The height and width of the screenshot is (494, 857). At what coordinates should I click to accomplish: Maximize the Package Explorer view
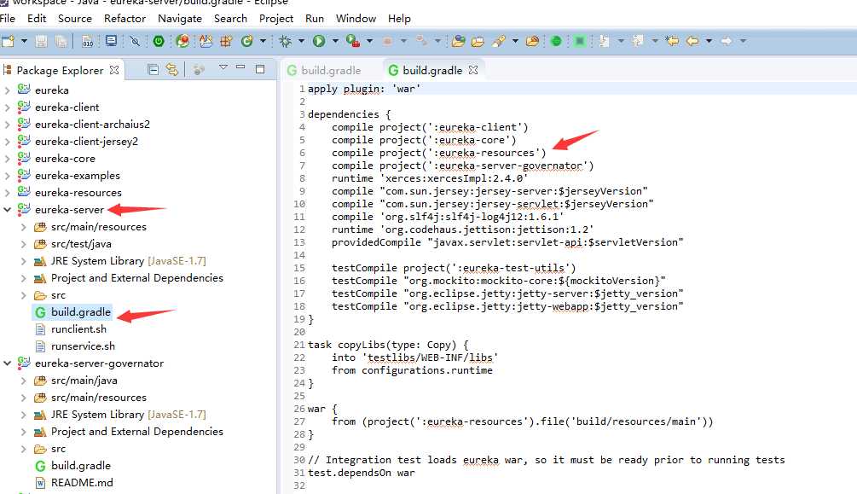tap(260, 69)
